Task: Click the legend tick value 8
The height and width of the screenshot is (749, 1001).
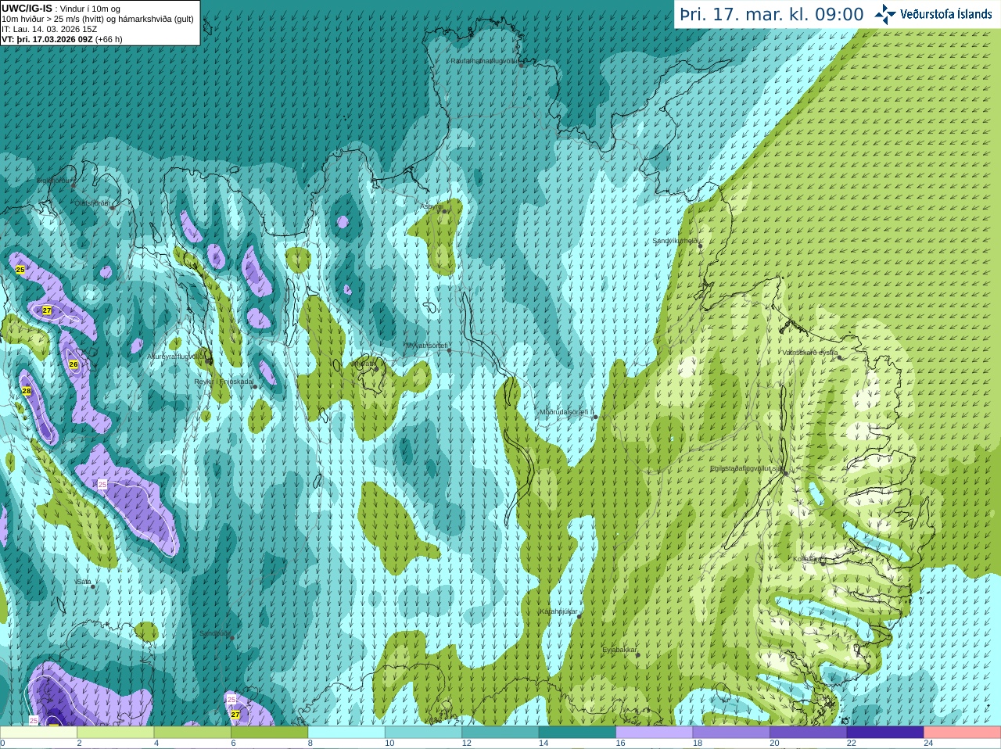Action: click(x=310, y=744)
